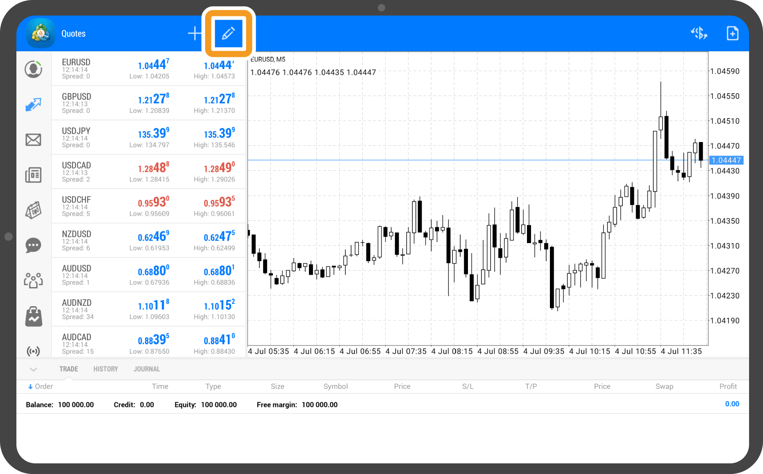Screen dimensions: 763x474
Task: Open the chat speech bubble icon
Action: tap(33, 245)
